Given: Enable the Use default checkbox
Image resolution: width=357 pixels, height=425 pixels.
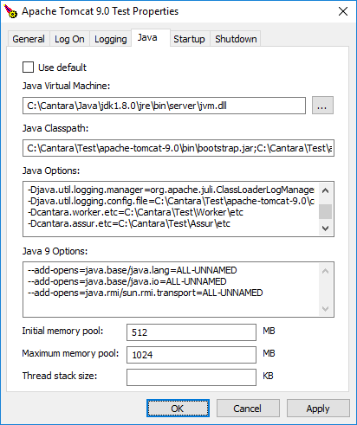Looking at the screenshot, I should pyautogui.click(x=29, y=68).
